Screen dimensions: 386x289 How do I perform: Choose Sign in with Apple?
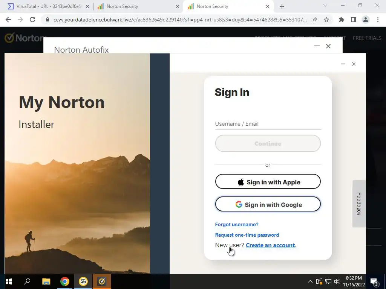[x=268, y=182]
